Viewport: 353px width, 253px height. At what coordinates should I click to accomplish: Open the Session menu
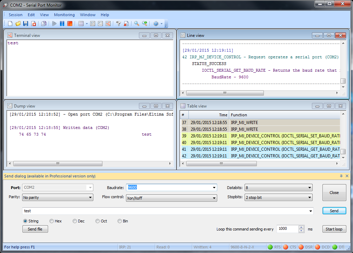click(x=15, y=15)
